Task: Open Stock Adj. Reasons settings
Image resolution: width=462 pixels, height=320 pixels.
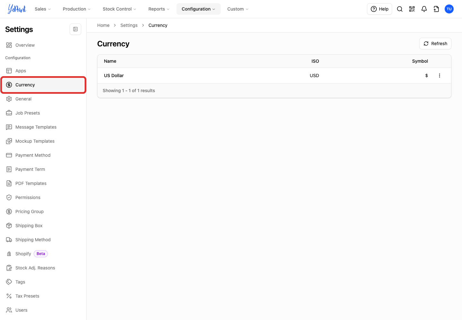Action: tap(43, 268)
